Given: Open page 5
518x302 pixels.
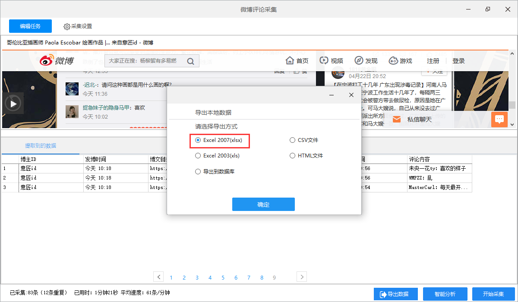Looking at the screenshot, I should pos(223,278).
